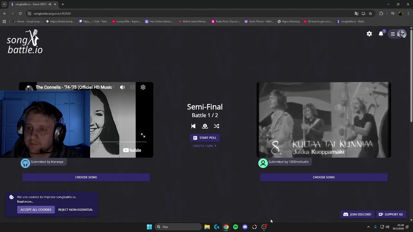The image size is (413, 232).
Task: Click the previous battle icon
Action: pyautogui.click(x=193, y=126)
